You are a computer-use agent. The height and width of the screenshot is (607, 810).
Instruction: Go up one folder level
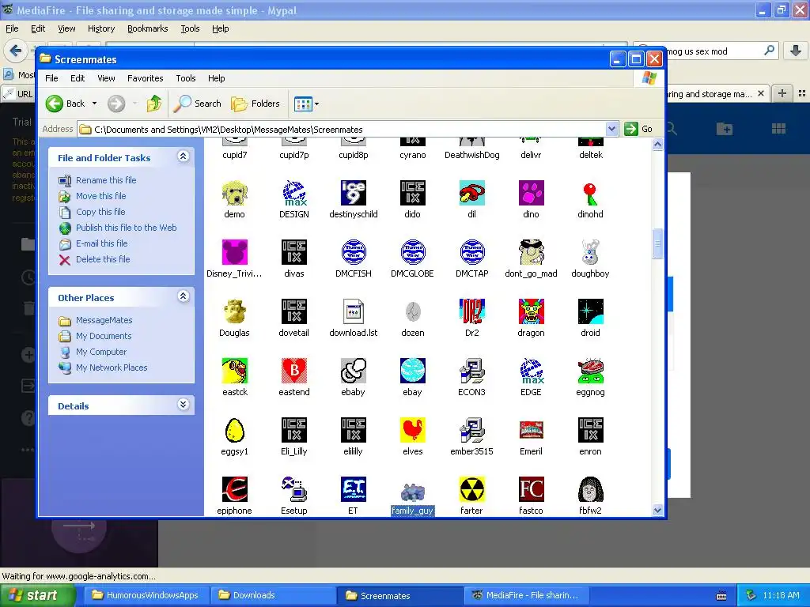tap(153, 104)
